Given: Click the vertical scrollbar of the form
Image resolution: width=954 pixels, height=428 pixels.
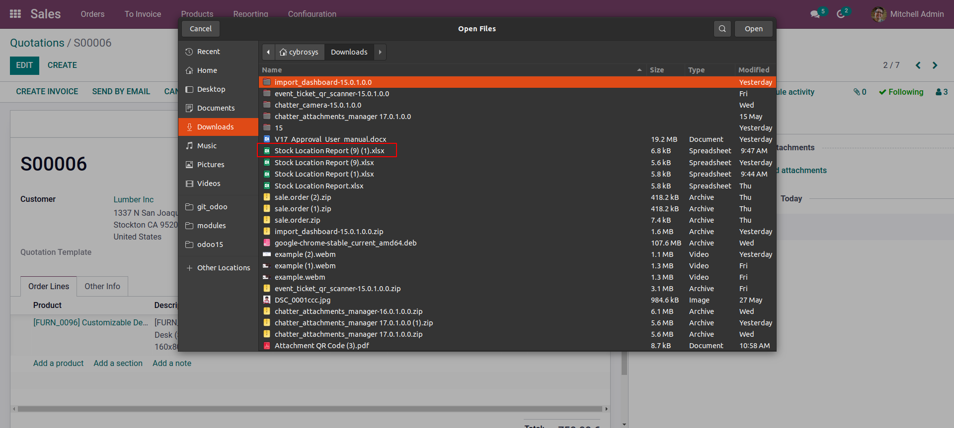Looking at the screenshot, I should pyautogui.click(x=624, y=364).
